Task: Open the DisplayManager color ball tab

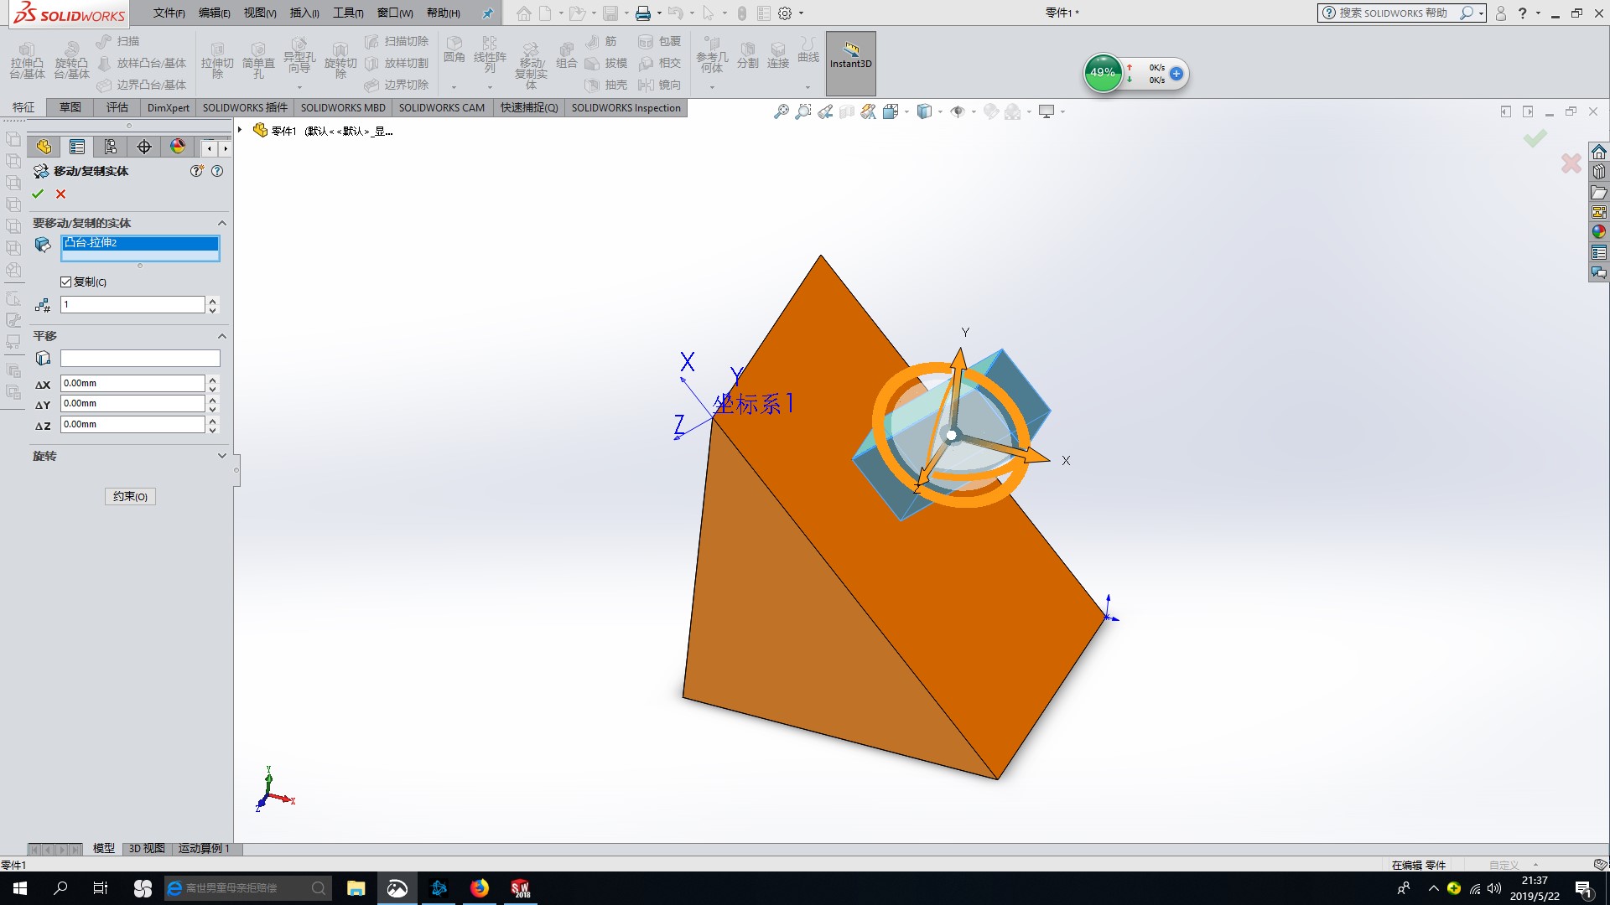Action: pos(178,147)
